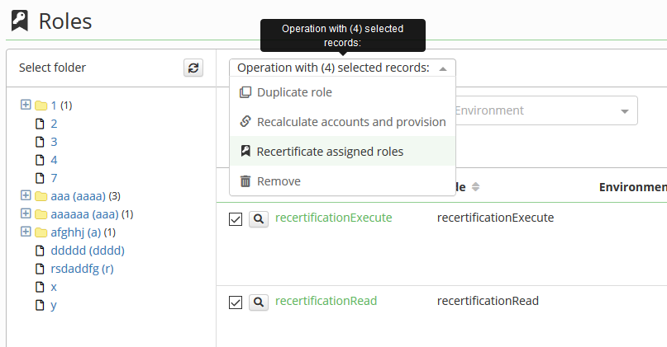Select the ddddd (dddd) tree item
The width and height of the screenshot is (667, 347).
click(88, 251)
